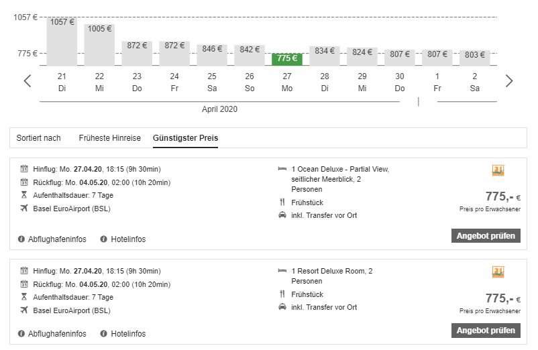The image size is (538, 350).
Task: Click info icon beside first Hotelinfos
Action: [104, 239]
